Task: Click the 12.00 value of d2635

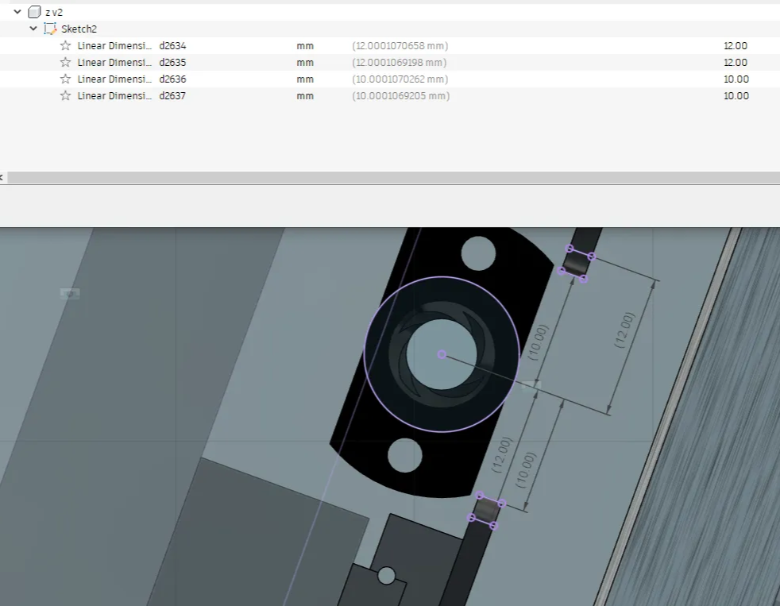Action: pyautogui.click(x=736, y=62)
